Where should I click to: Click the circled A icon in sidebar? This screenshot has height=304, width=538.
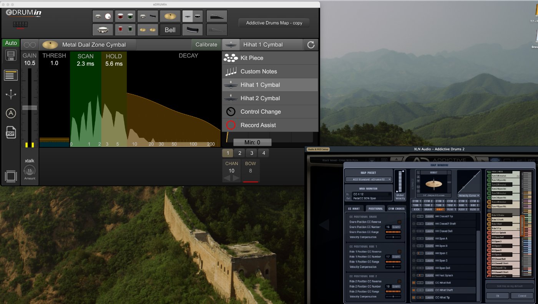(11, 113)
